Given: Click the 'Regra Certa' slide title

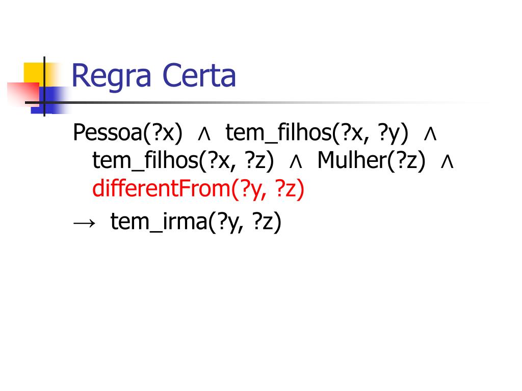Looking at the screenshot, I should (x=154, y=76).
